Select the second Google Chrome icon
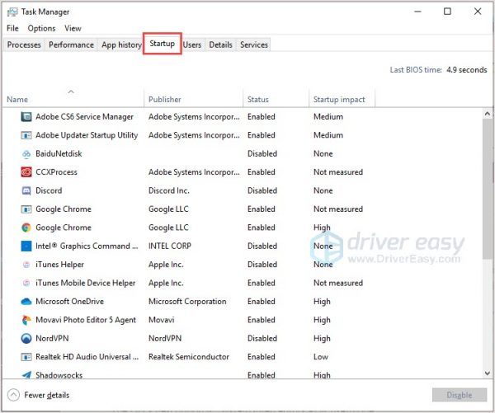495x413 pixels. [x=26, y=228]
